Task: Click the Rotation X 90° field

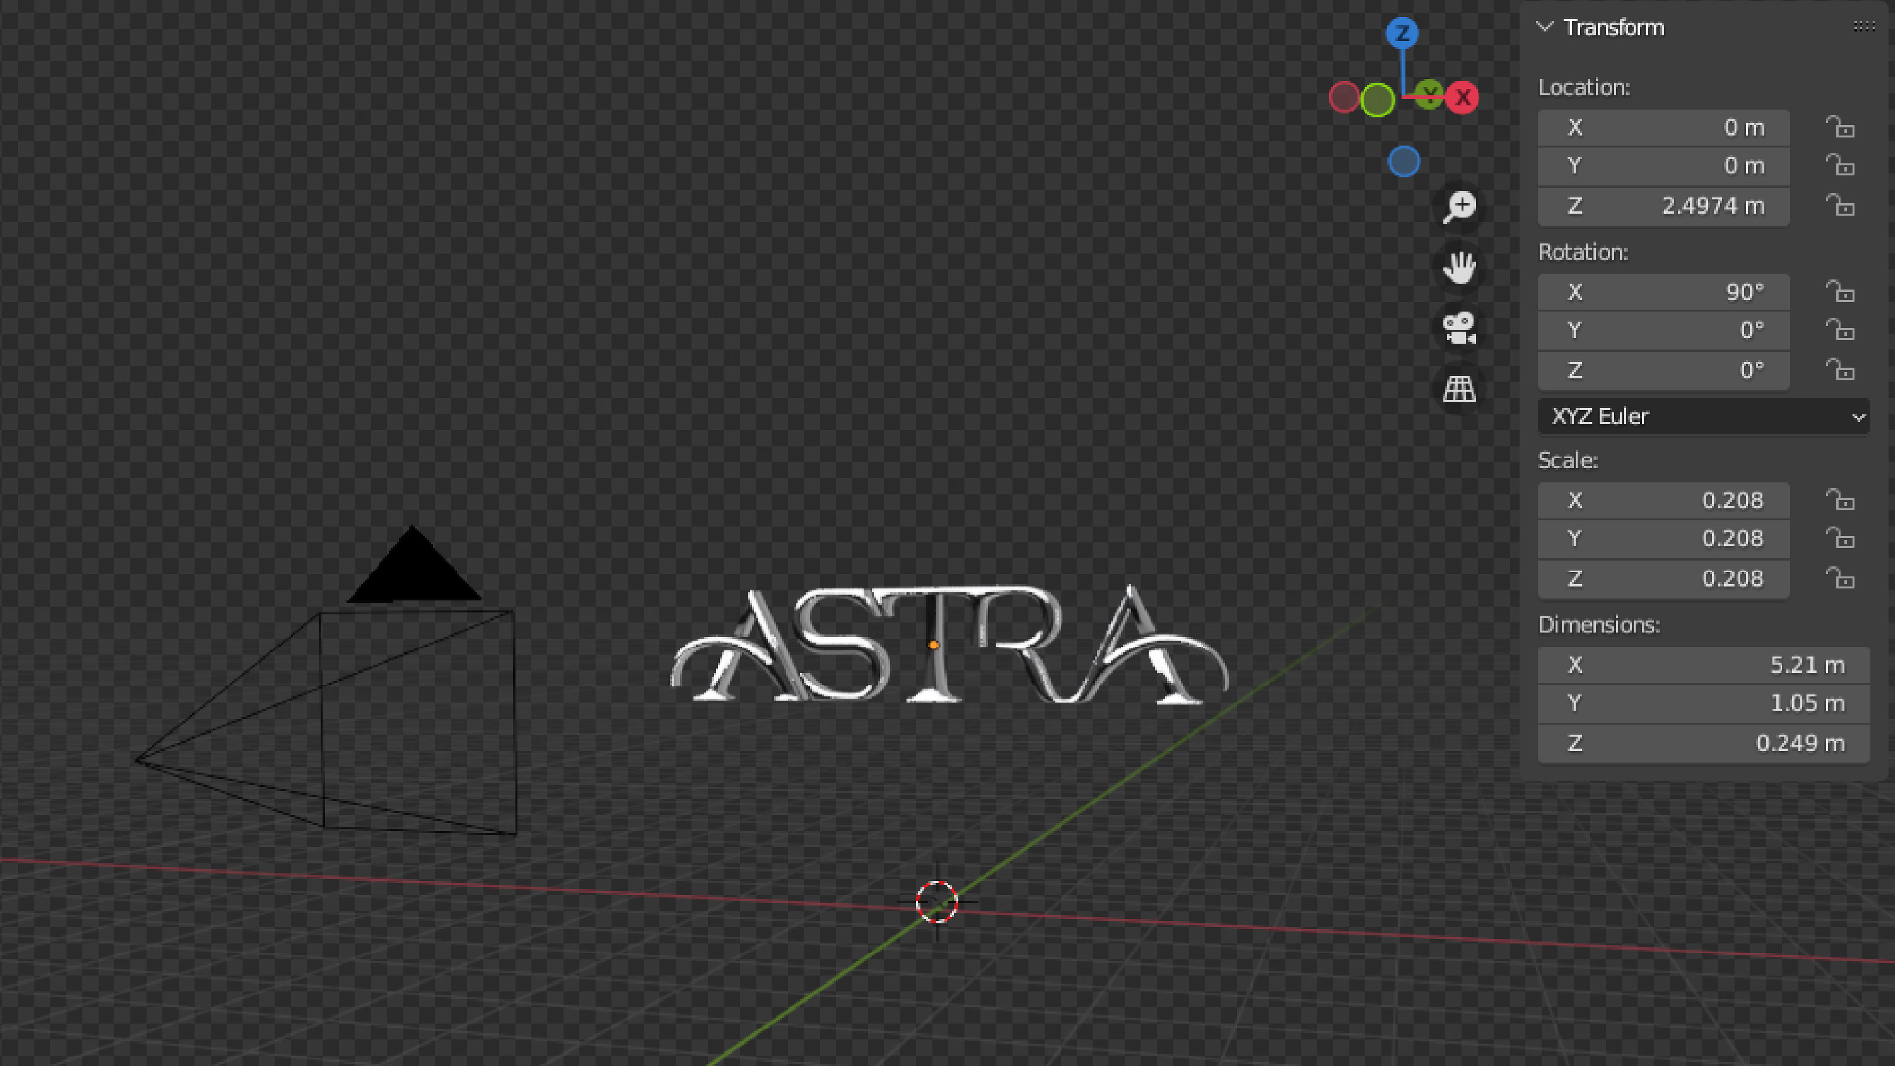Action: (x=1663, y=292)
